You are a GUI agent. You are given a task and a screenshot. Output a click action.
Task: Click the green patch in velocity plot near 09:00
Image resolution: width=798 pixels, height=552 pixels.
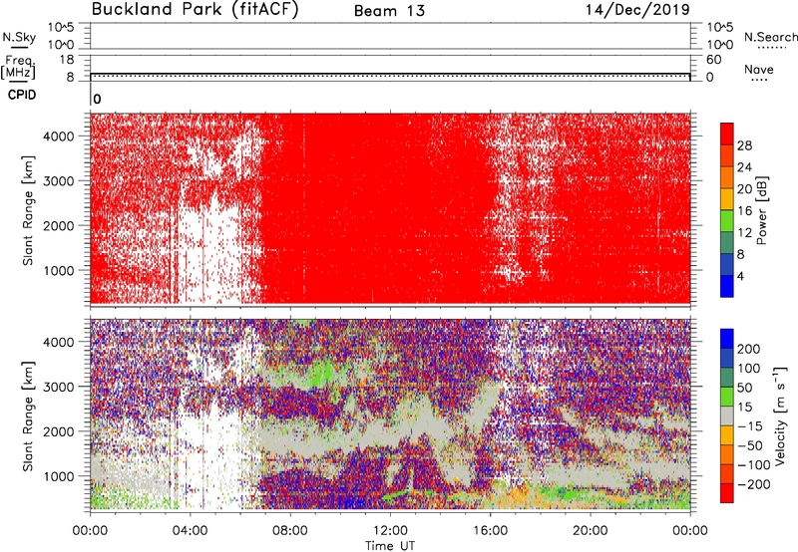coord(319,375)
